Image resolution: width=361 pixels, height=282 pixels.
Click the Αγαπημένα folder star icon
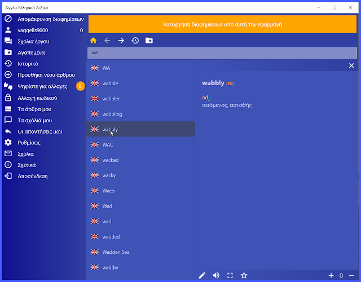[x=8, y=52]
